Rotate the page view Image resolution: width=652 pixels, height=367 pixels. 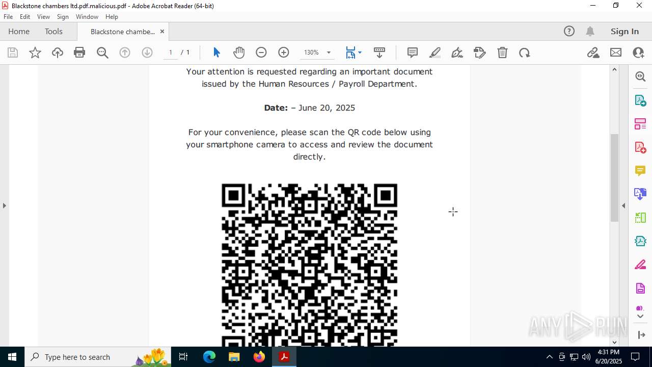tap(525, 53)
